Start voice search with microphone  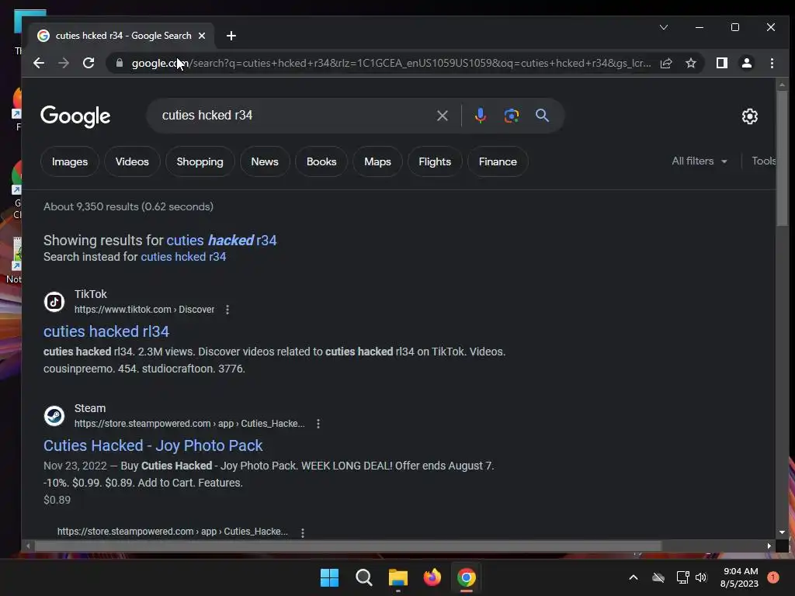click(x=480, y=116)
